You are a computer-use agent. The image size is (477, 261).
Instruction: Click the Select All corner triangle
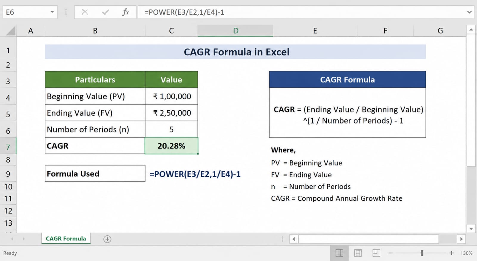[10, 31]
